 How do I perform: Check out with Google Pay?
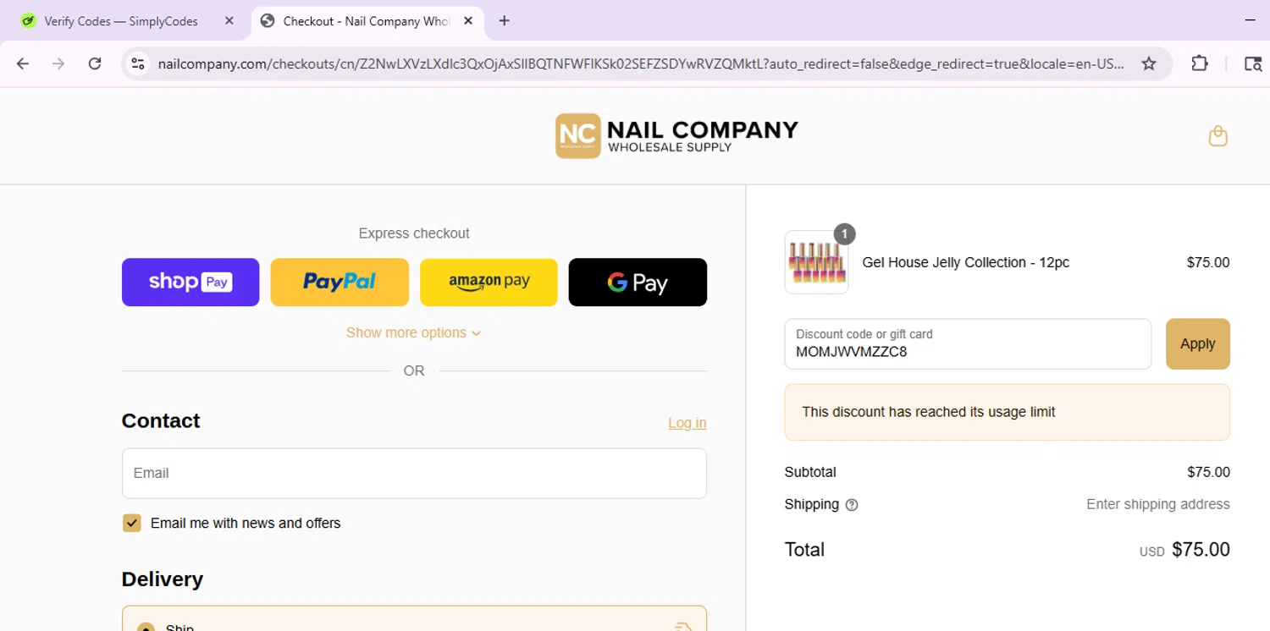point(638,282)
